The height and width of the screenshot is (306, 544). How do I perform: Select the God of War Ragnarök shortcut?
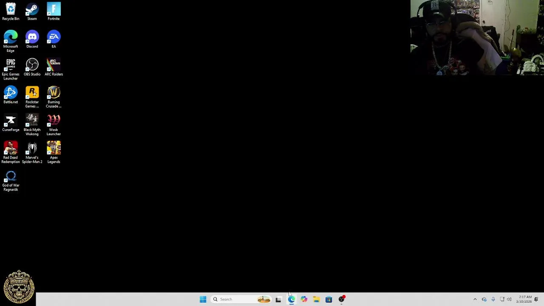[x=11, y=180]
